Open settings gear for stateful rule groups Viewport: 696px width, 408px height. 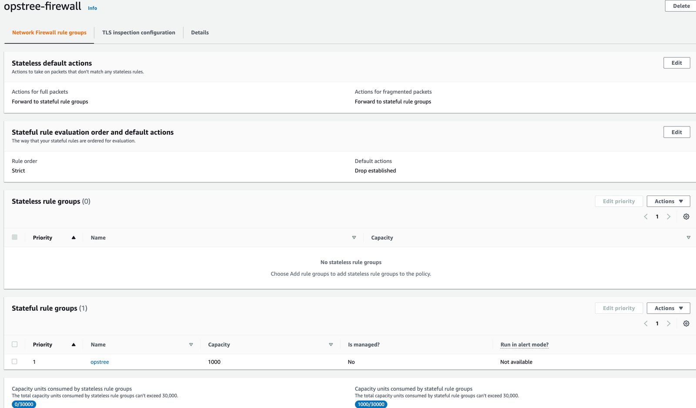click(x=686, y=323)
